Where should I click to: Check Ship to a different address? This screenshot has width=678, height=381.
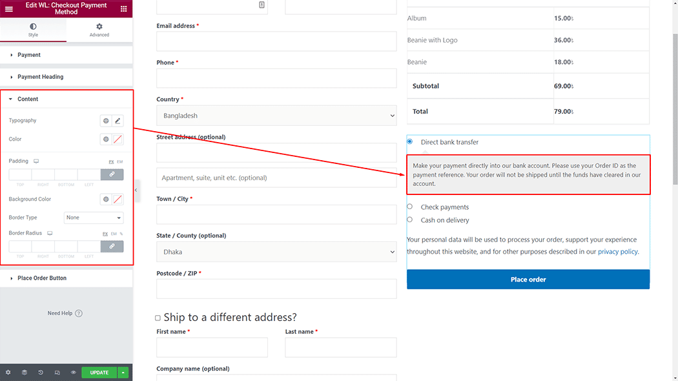pyautogui.click(x=158, y=318)
